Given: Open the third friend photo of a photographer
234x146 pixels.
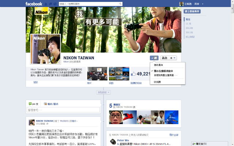Looking at the screenshot, I should pos(144,117).
